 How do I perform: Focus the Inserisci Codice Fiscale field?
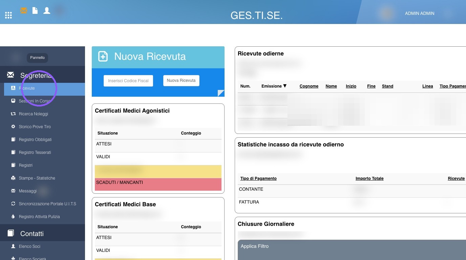128,81
